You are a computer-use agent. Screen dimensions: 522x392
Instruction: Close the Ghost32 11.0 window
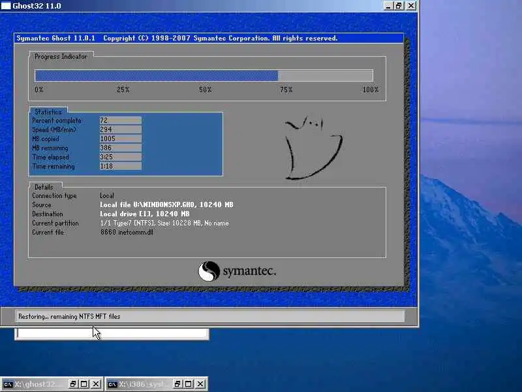pos(411,6)
